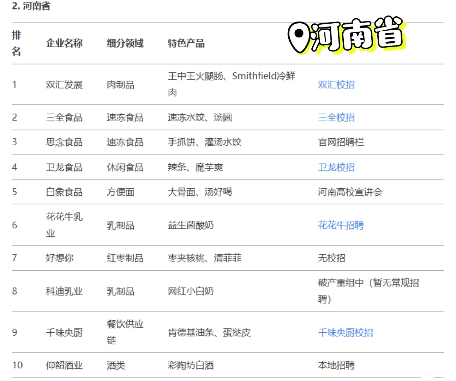Click 乳制品 in the 科迪乳业 row

(x=120, y=291)
